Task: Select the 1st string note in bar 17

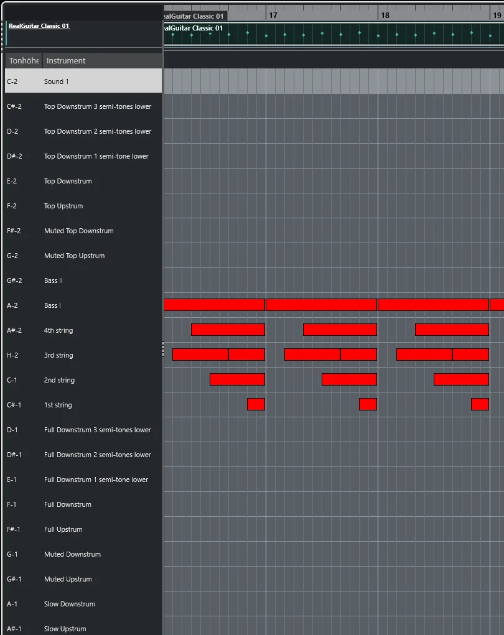Action: [x=368, y=404]
